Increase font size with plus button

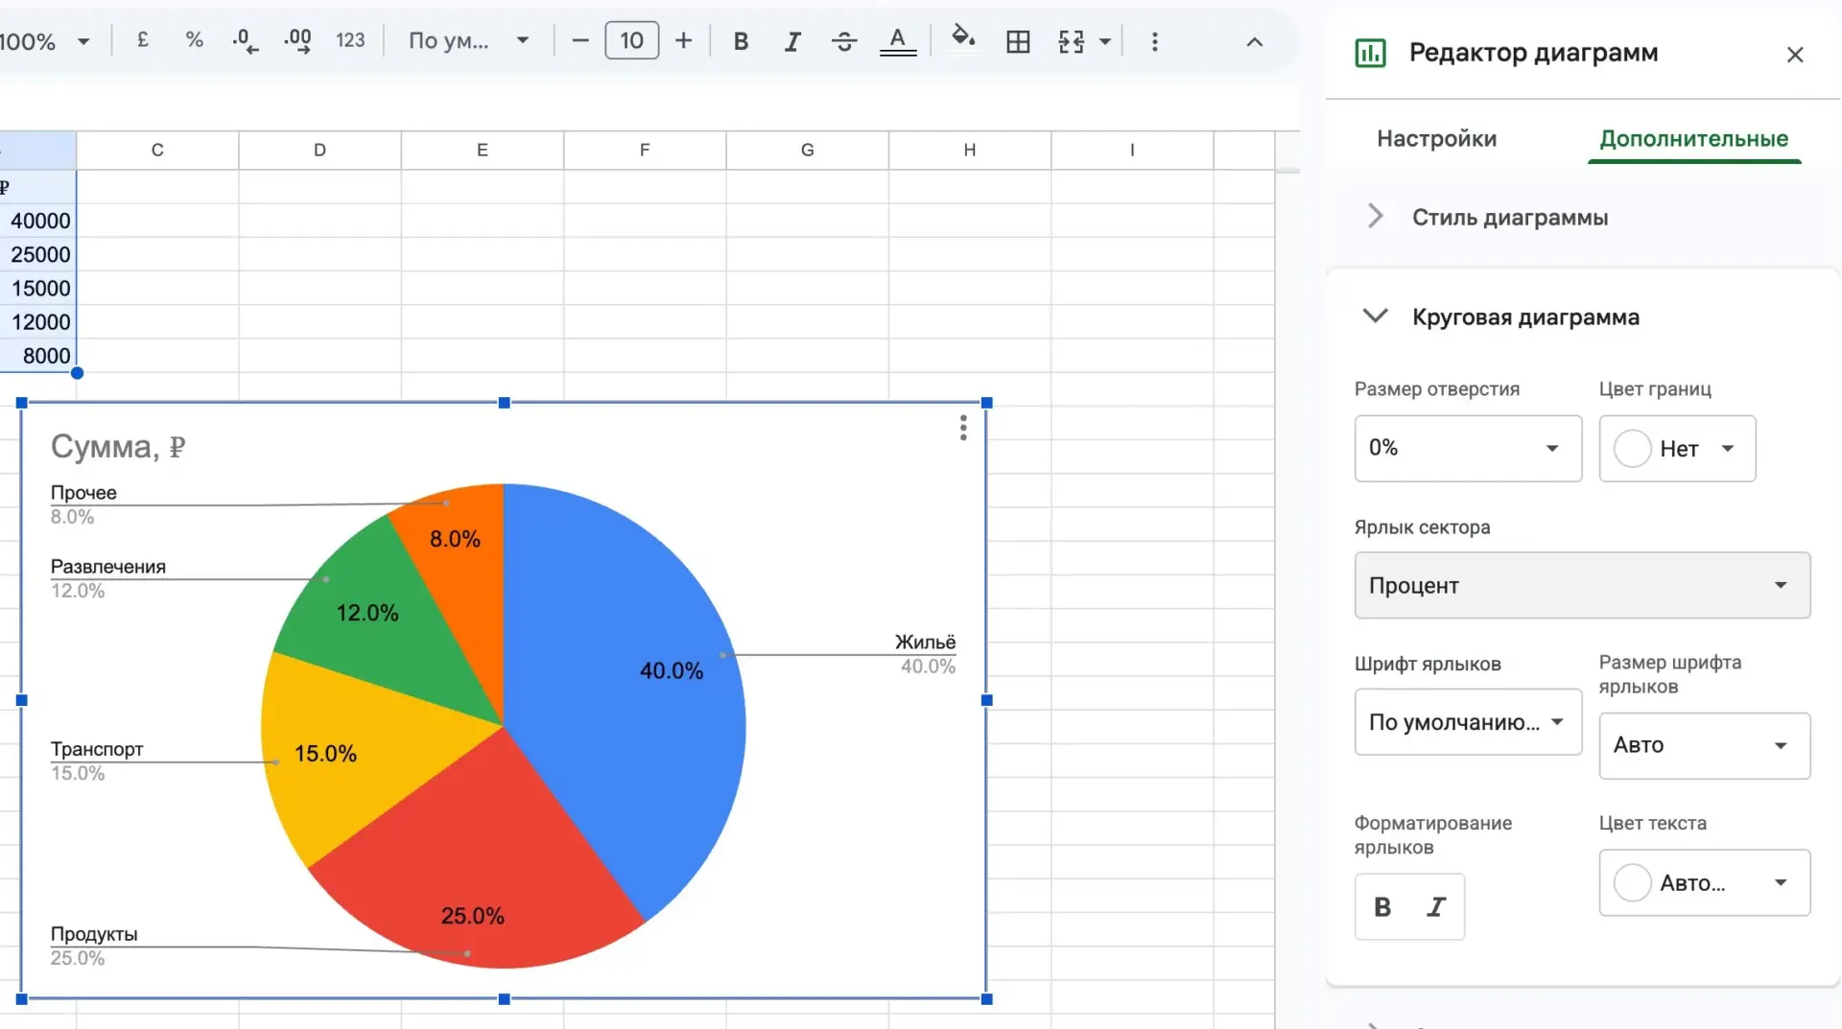click(683, 40)
